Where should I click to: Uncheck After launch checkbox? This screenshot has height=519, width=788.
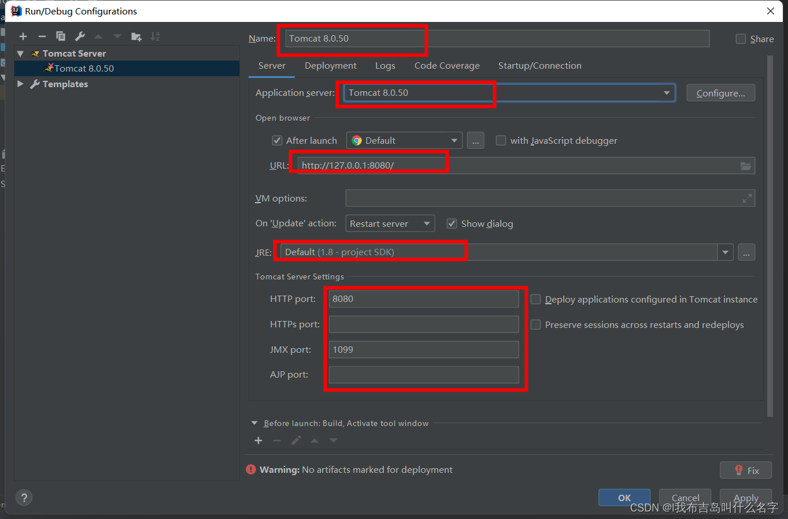click(x=278, y=140)
